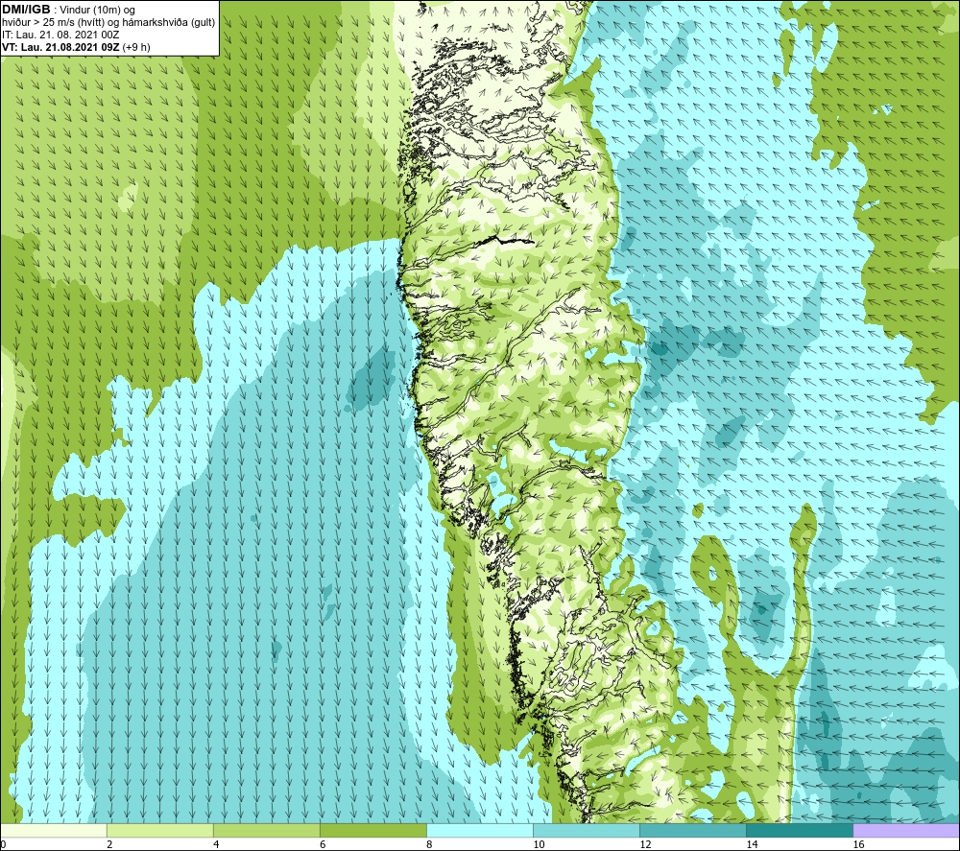Click the light green 2–4 m/s legend swatch
This screenshot has height=851, width=960.
[159, 830]
